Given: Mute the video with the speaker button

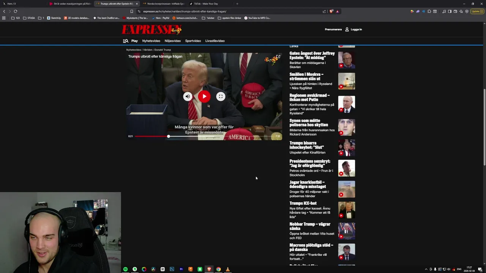Looking at the screenshot, I should [188, 96].
